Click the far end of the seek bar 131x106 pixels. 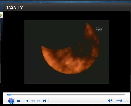point(125,95)
